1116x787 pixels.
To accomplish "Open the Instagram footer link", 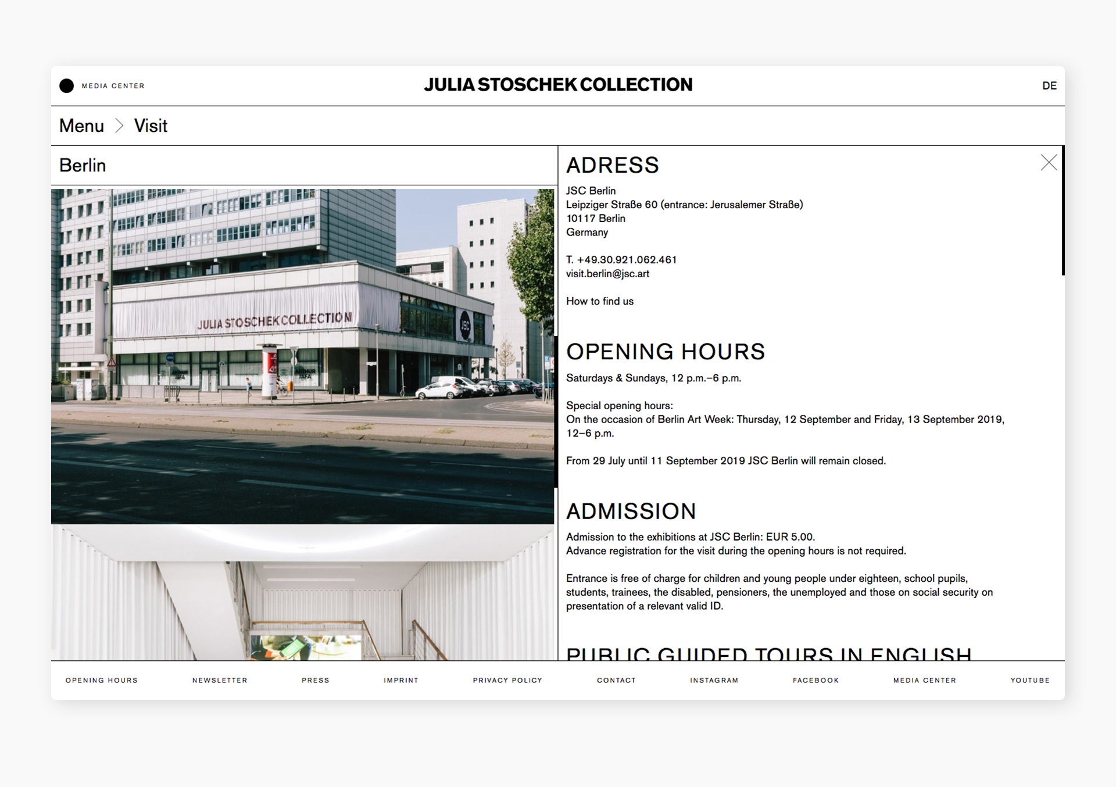I will [x=714, y=680].
